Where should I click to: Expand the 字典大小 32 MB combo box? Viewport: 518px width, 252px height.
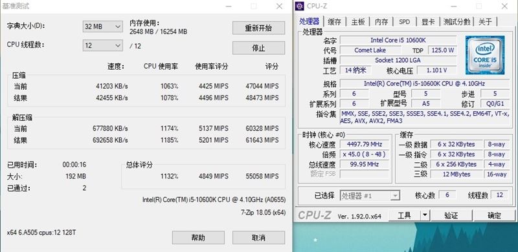pos(102,26)
